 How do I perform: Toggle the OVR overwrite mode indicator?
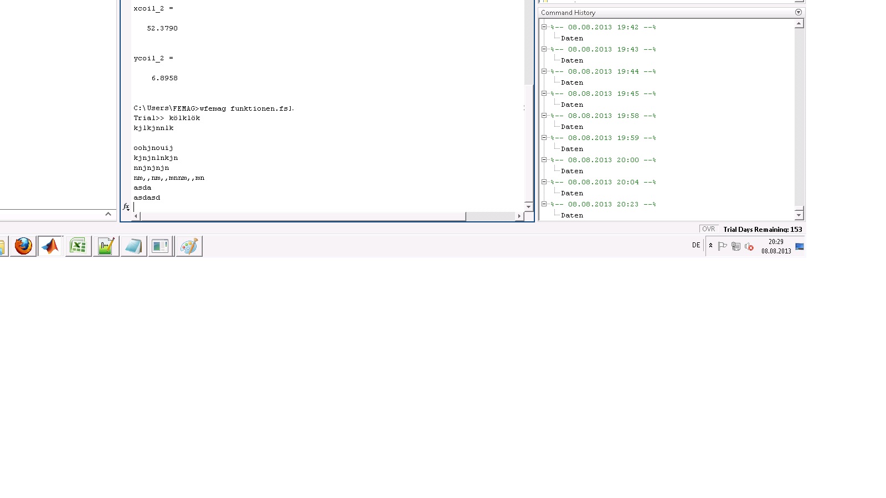click(708, 229)
